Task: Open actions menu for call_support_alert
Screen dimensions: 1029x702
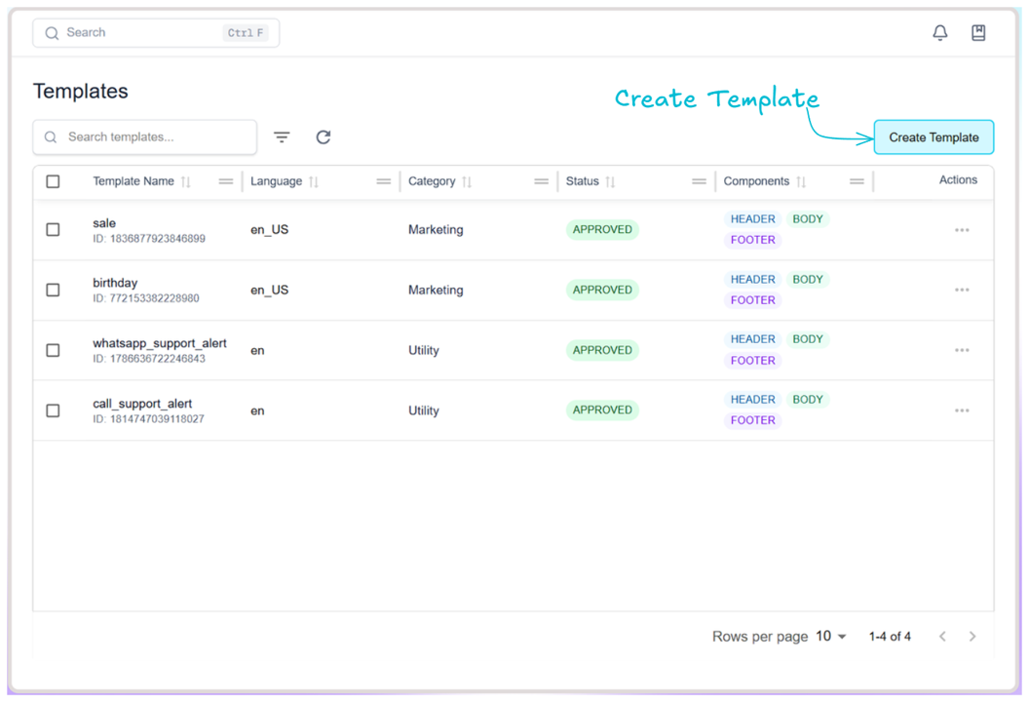Action: [x=962, y=410]
